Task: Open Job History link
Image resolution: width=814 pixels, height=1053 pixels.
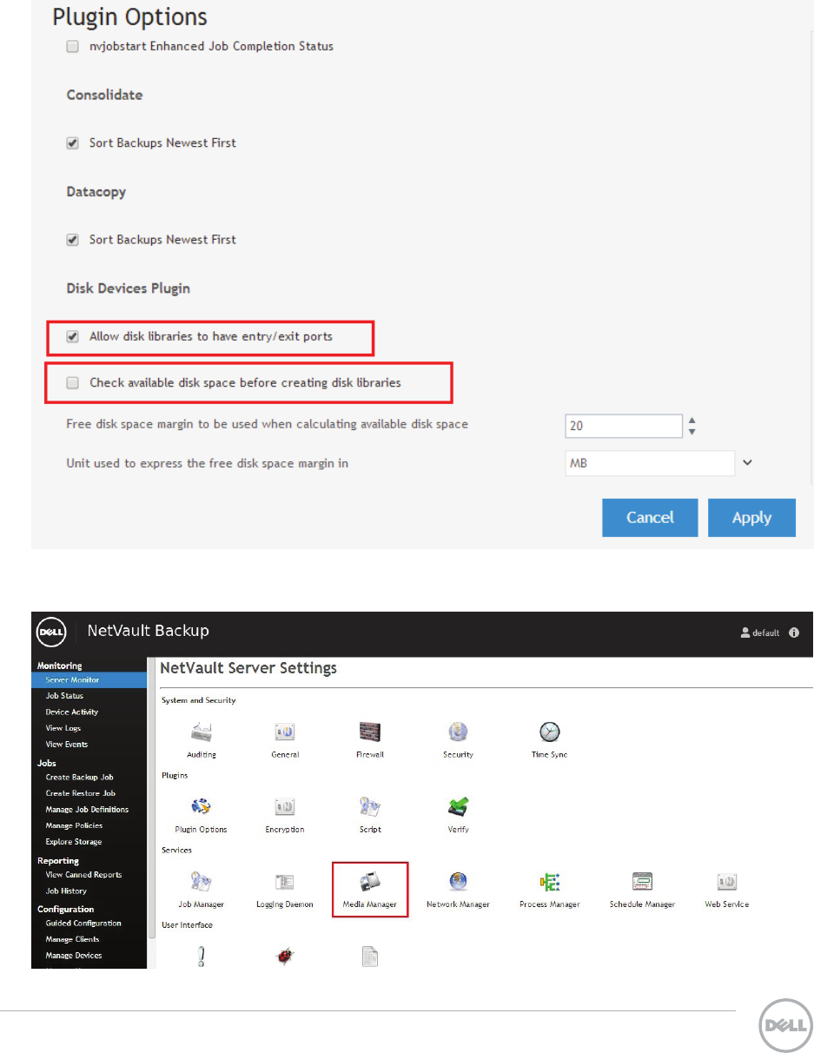Action: pos(66,891)
